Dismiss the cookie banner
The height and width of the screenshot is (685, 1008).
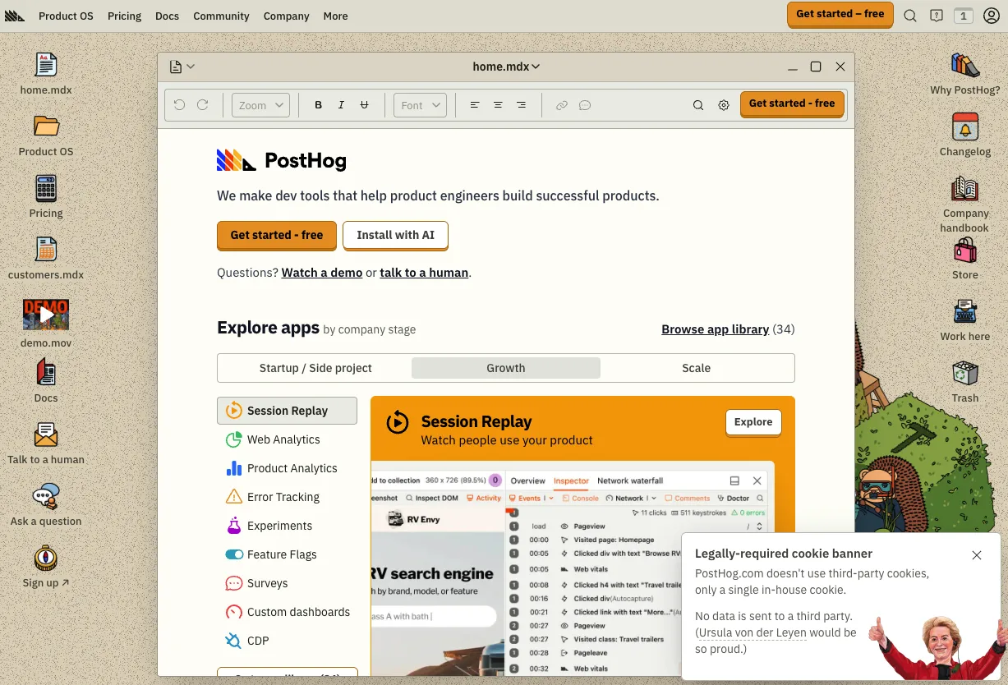coord(976,555)
